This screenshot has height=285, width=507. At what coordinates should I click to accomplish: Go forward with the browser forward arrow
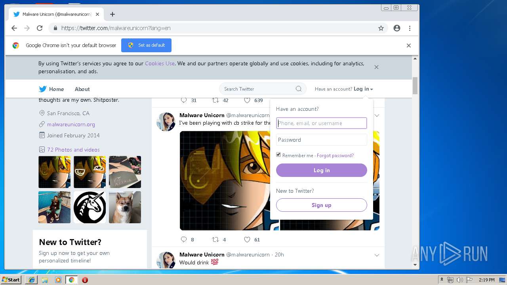(27, 28)
